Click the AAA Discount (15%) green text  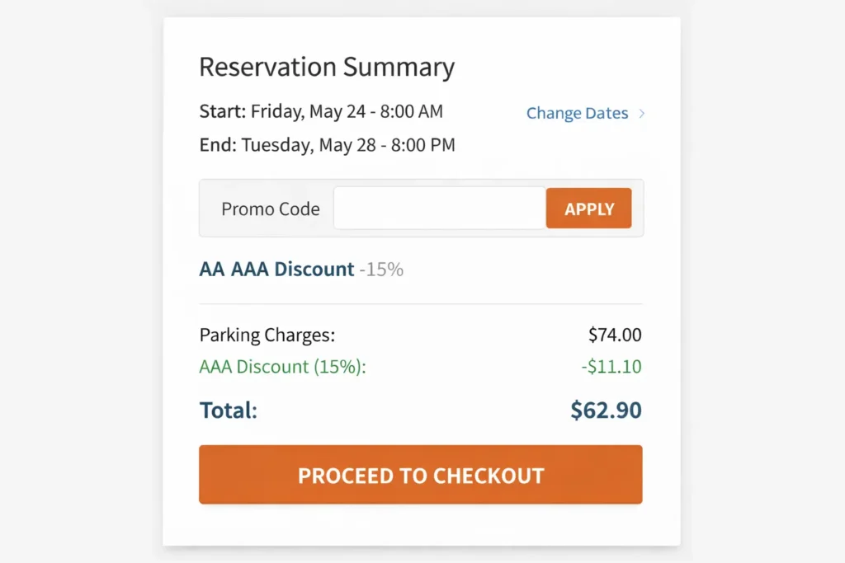pos(283,367)
